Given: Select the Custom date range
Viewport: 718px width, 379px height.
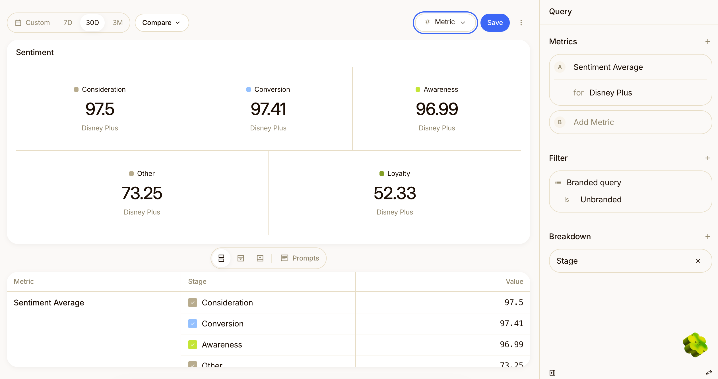Looking at the screenshot, I should point(32,23).
